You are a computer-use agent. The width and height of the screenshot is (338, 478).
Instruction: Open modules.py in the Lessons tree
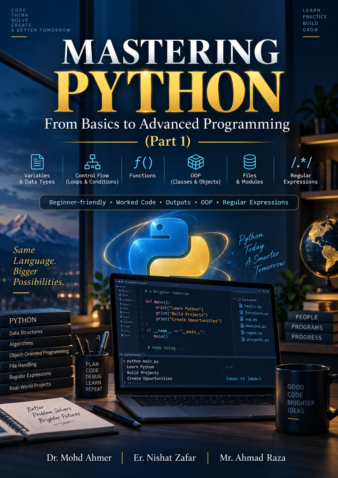tap(253, 326)
